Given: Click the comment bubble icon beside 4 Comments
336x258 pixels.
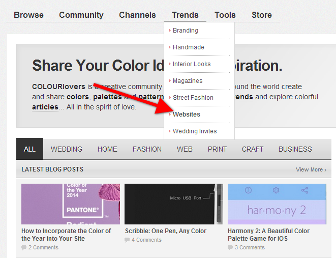Looking at the screenshot, I should (128, 240).
